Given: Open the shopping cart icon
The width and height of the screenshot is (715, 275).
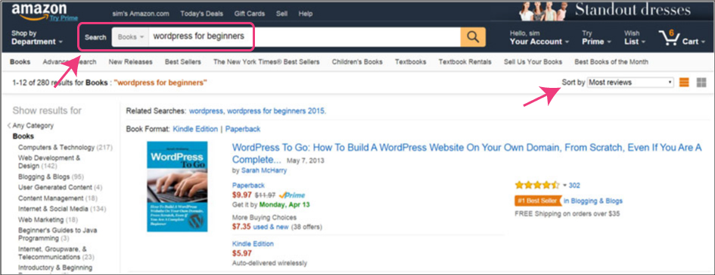Looking at the screenshot, I should coord(669,38).
